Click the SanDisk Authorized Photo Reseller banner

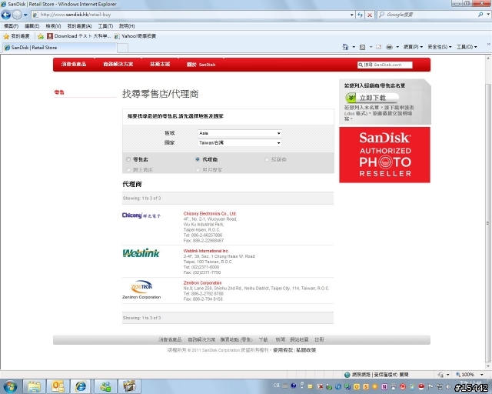pyautogui.click(x=384, y=155)
